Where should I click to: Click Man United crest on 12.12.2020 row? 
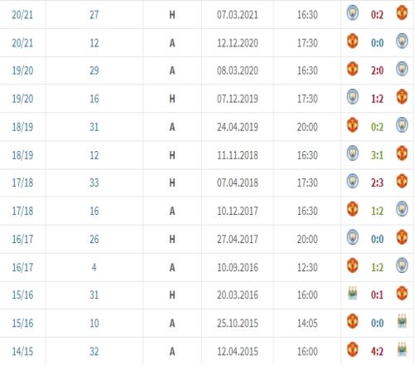pyautogui.click(x=353, y=41)
